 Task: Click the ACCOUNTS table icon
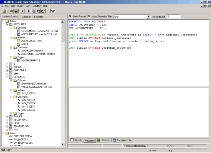tap(11, 24)
